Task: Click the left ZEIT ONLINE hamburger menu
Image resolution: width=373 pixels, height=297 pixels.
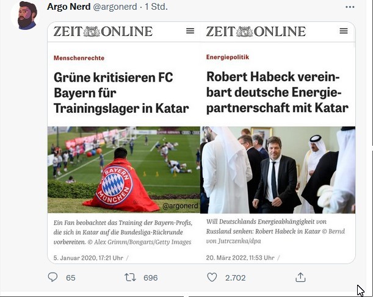Action: pyautogui.click(x=190, y=31)
